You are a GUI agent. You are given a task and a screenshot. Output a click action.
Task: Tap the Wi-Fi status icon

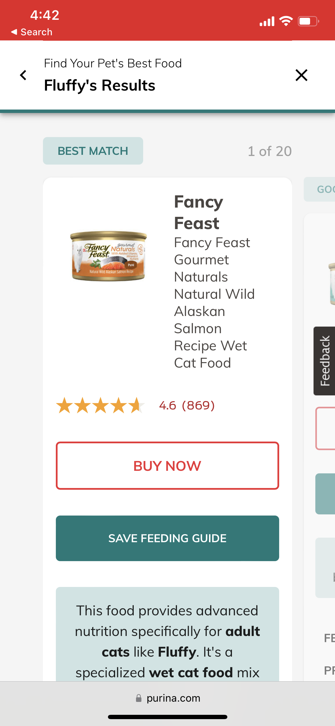286,21
